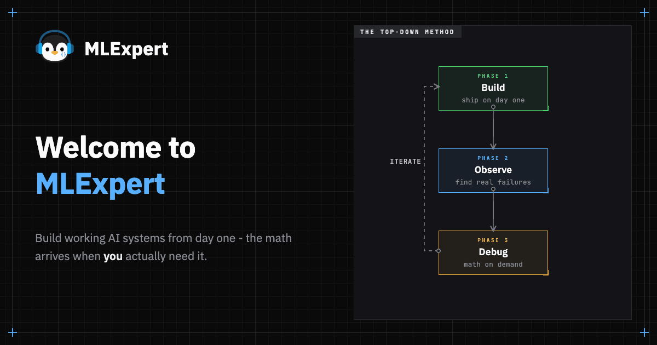Screen dimensions: 657x345
Task: Click the bold word "you" in the tagline
Action: (x=113, y=256)
